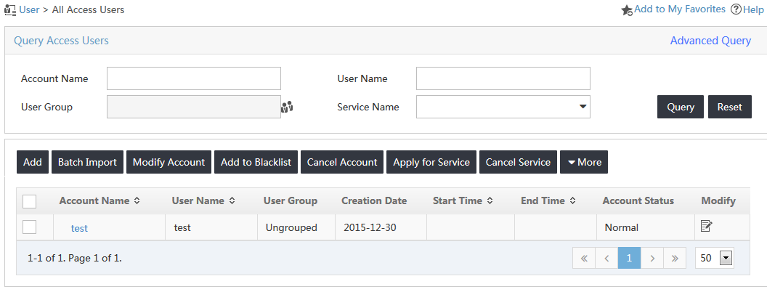Sort by Start Time column arrows
This screenshot has width=767, height=292.
click(490, 200)
